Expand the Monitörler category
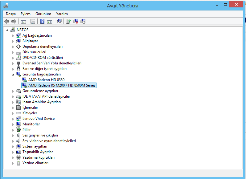The height and width of the screenshot is (179, 246). (x=13, y=124)
